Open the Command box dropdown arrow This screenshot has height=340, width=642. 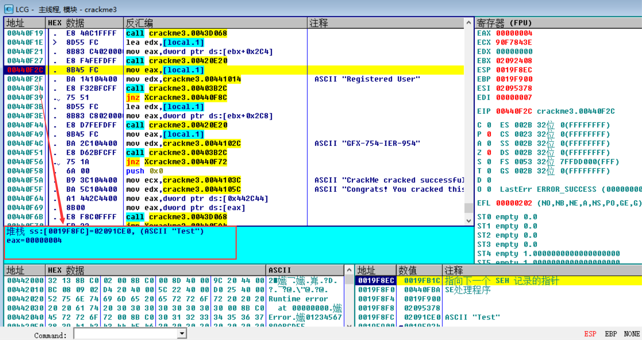pyautogui.click(x=182, y=334)
